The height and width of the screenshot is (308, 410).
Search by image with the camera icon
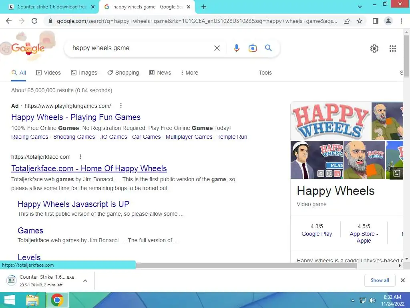click(x=252, y=48)
